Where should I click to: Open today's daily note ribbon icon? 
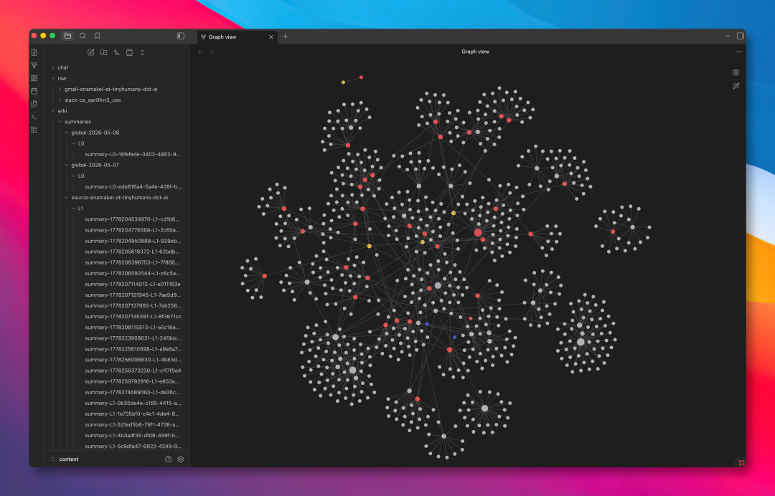(34, 91)
